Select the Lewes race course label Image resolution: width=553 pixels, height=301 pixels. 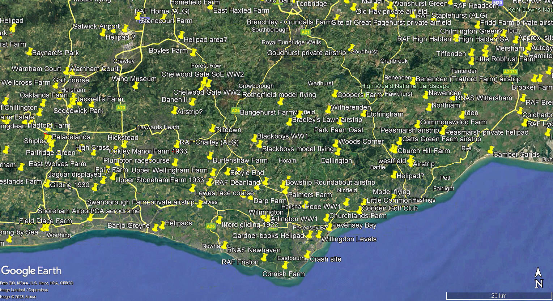[224, 193]
